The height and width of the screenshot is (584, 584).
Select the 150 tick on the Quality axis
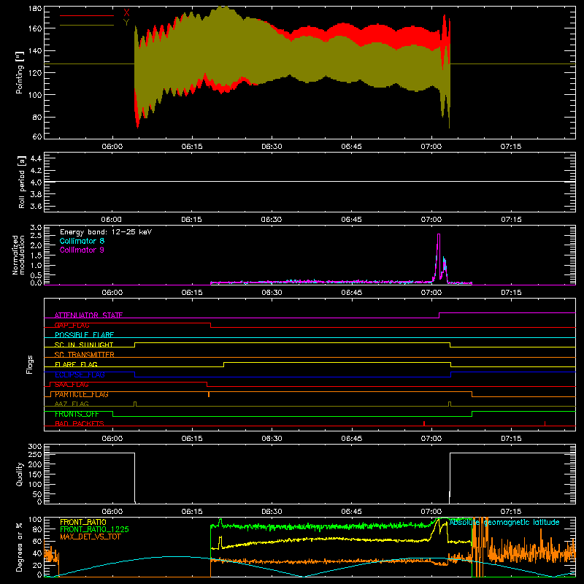(x=35, y=474)
